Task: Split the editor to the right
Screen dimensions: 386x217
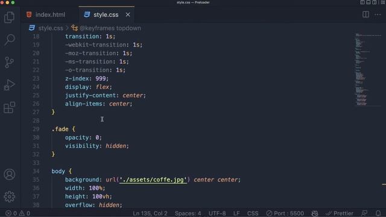Action: (365, 14)
